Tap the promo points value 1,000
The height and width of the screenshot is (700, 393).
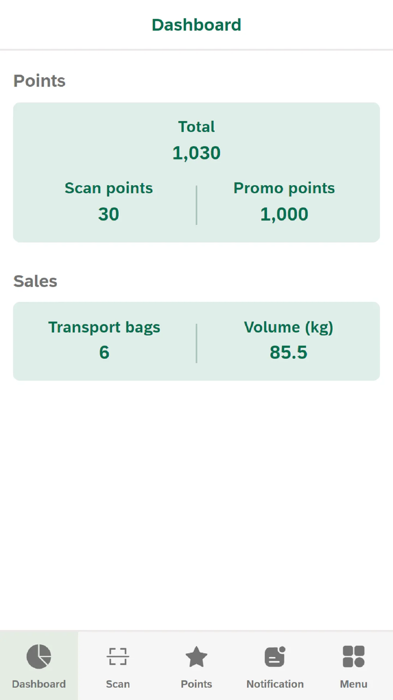tap(284, 214)
